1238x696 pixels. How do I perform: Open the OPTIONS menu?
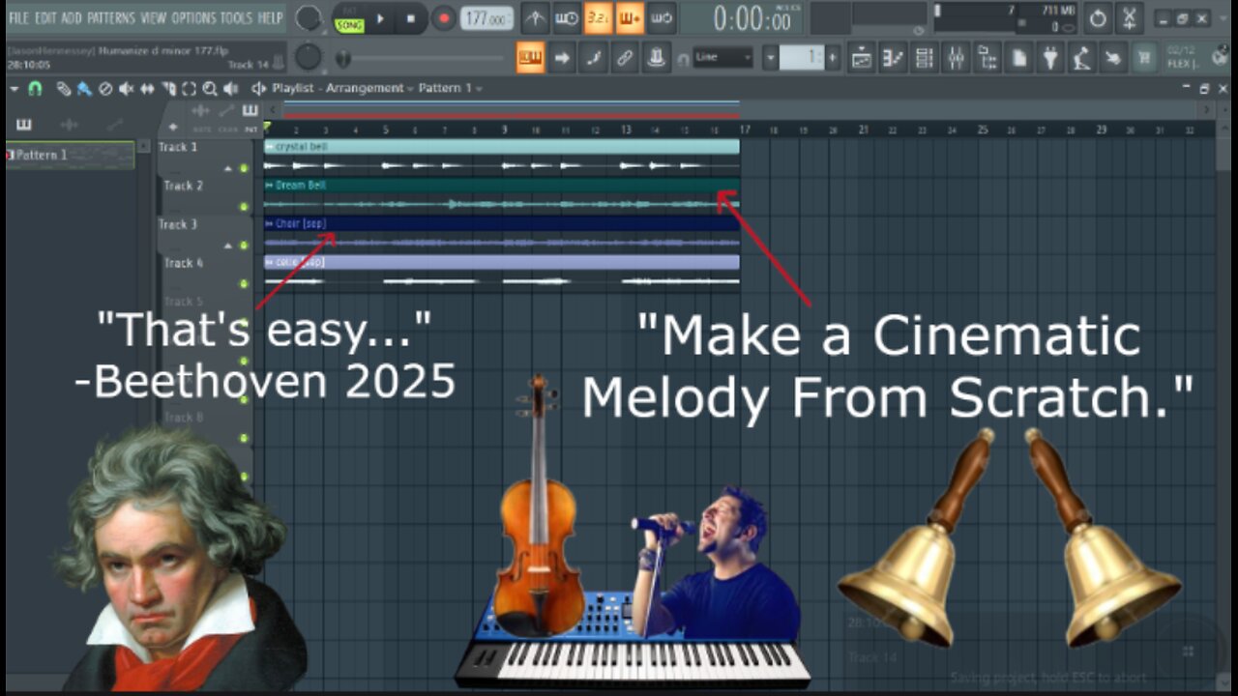(x=193, y=18)
